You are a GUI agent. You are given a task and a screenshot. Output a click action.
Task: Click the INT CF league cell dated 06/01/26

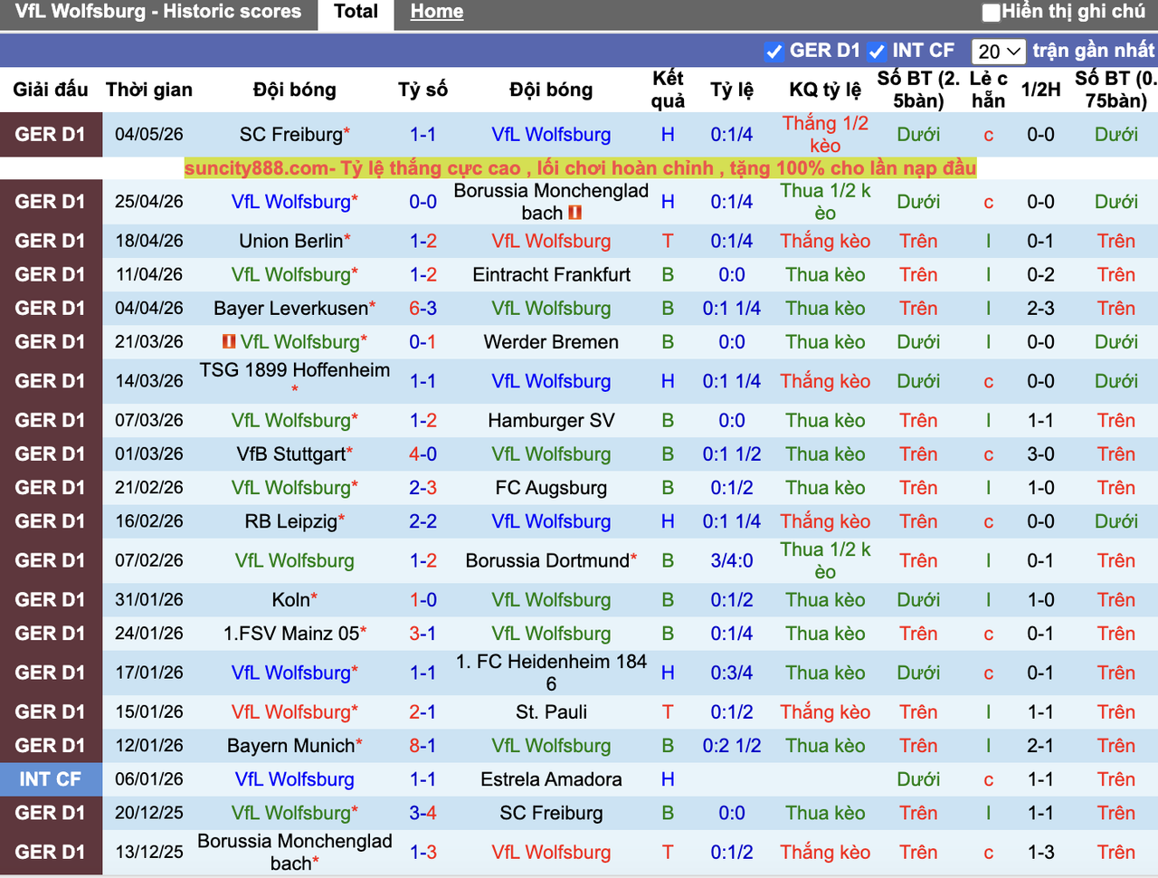[x=51, y=778]
